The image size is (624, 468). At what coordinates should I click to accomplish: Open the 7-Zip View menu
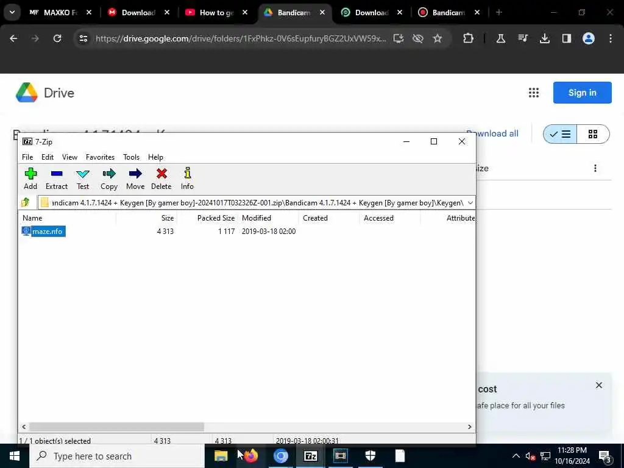69,157
